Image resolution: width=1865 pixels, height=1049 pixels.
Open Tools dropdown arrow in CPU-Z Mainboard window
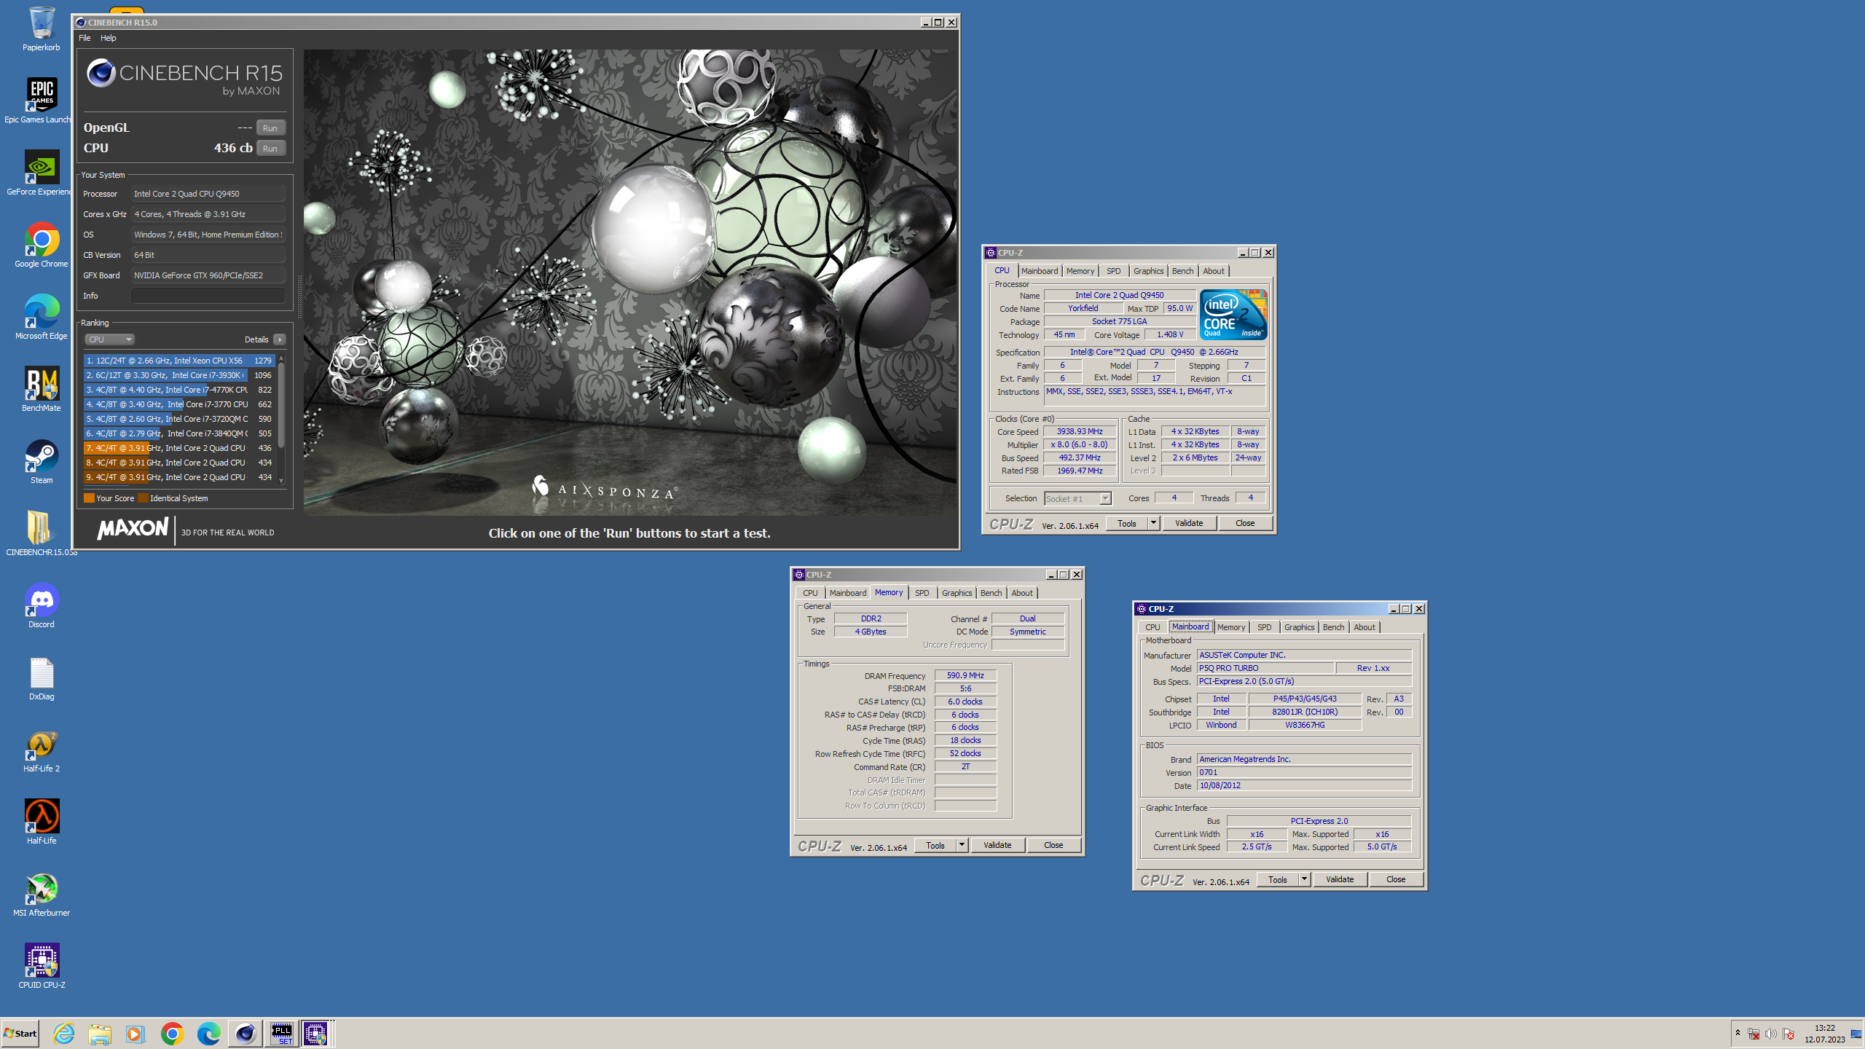pos(1304,879)
